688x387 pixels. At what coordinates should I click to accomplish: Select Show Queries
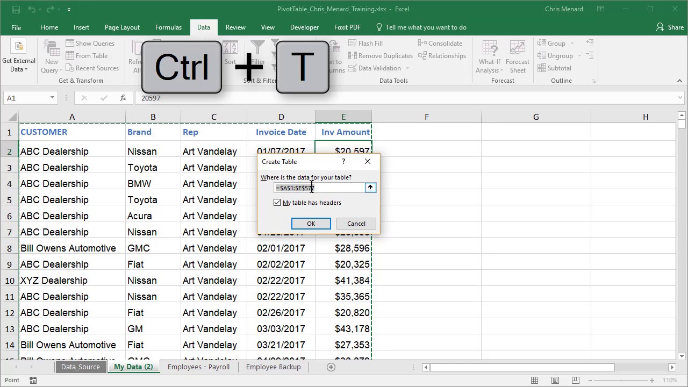[90, 44]
